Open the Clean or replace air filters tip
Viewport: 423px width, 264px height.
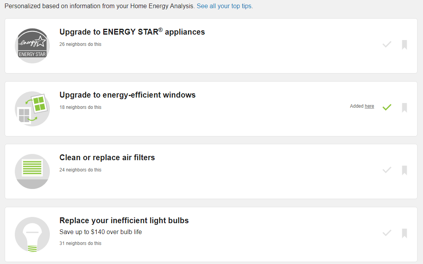pos(107,157)
